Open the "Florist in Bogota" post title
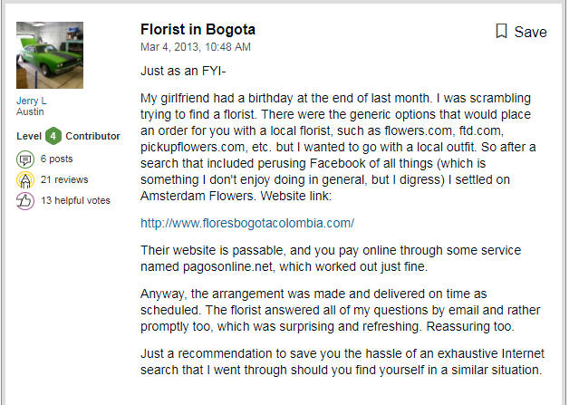Image resolution: width=569 pixels, height=405 pixels. pyautogui.click(x=198, y=29)
